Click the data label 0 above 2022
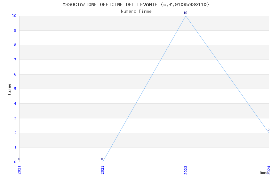This screenshot has width=272, height=176. [x=102, y=159]
